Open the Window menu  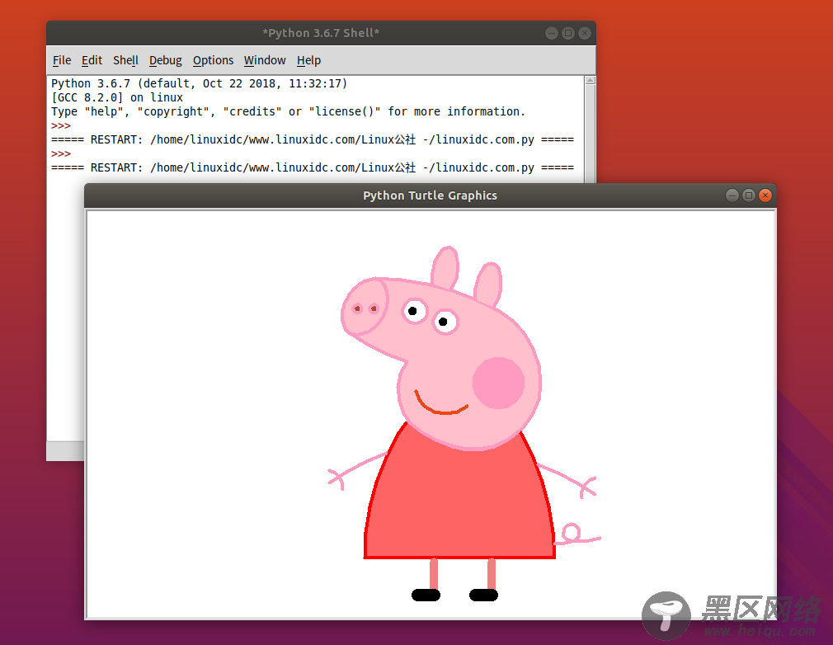point(265,60)
